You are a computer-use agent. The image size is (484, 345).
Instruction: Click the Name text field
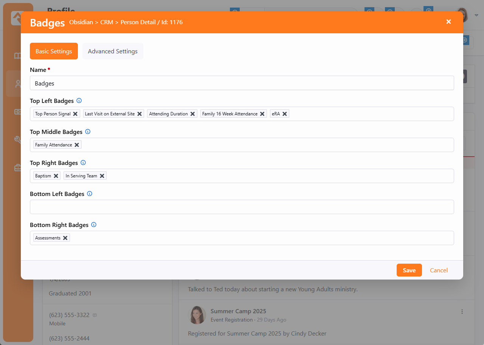tap(242, 83)
